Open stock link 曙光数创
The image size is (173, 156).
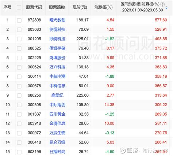(57, 20)
